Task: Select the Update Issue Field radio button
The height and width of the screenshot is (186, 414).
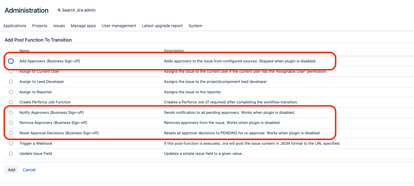Action: pyautogui.click(x=11, y=153)
